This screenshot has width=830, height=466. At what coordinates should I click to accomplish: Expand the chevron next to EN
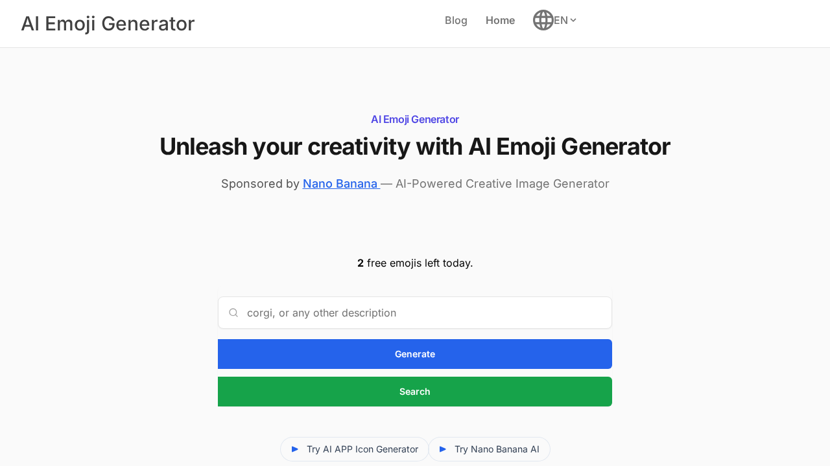tap(573, 20)
